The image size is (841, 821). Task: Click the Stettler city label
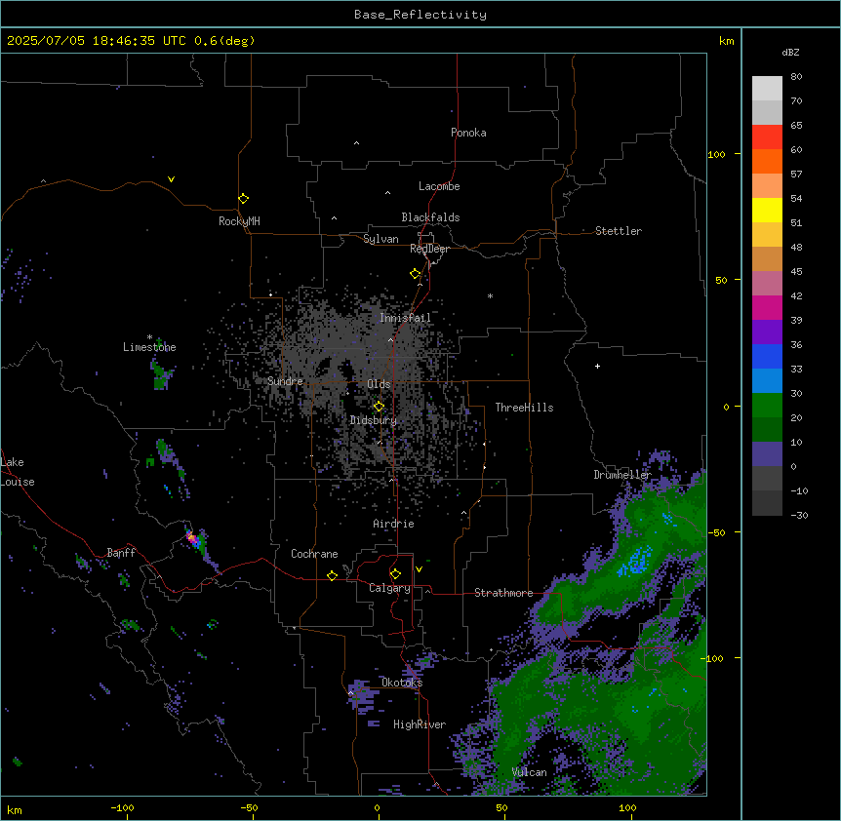point(619,231)
